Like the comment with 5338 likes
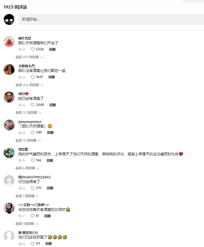The width and height of the screenshot is (204, 247). [32, 49]
